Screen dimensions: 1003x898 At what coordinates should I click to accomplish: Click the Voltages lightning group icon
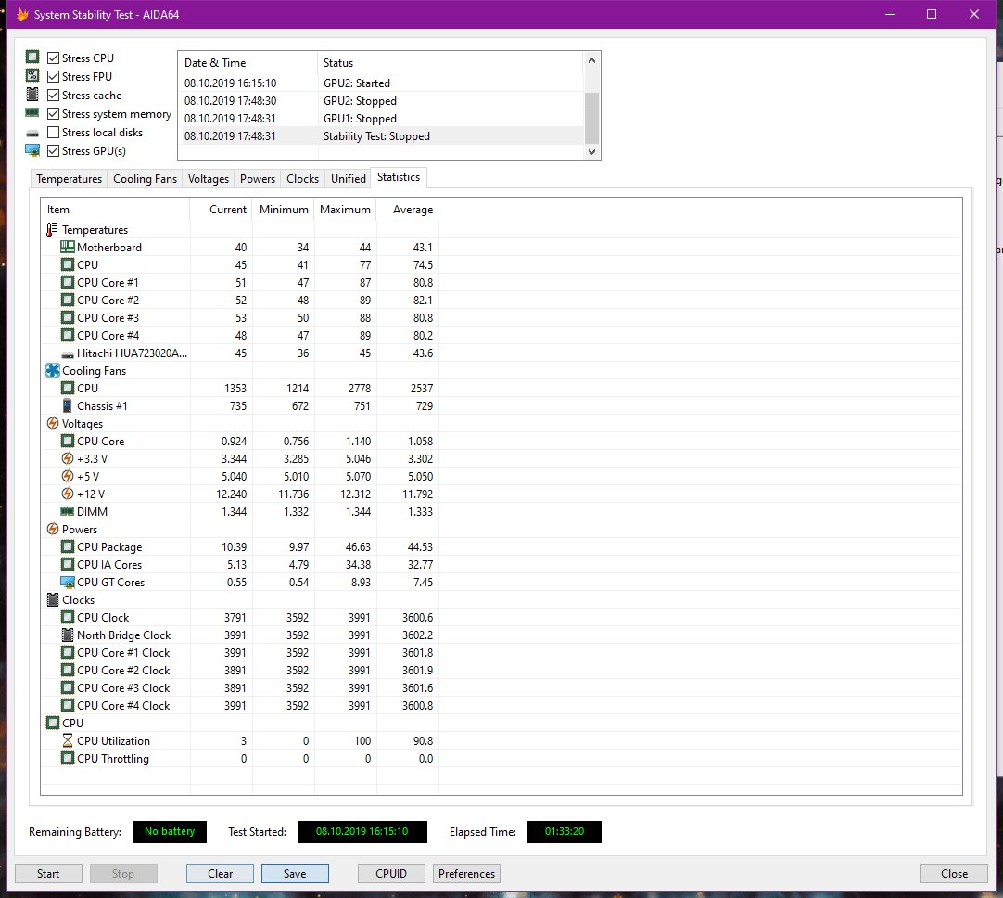53,423
